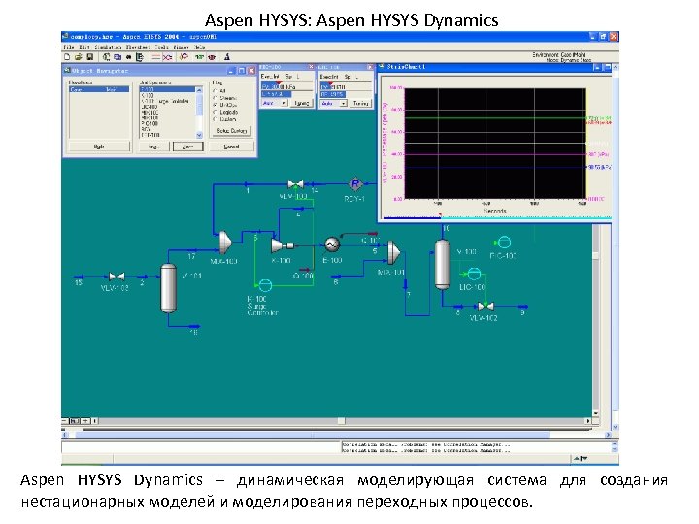
Task: Open the Edit menu
Action: tap(84, 47)
